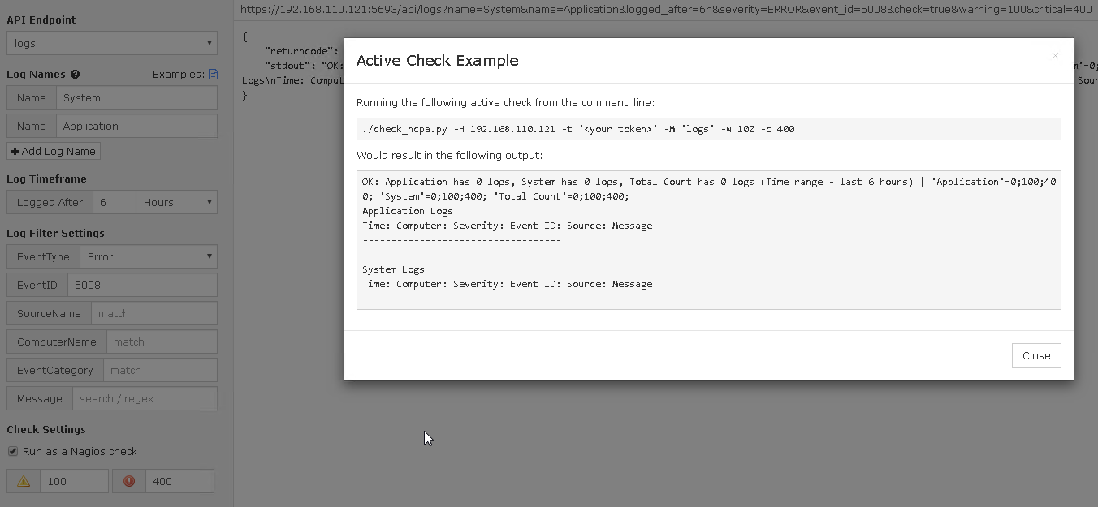Select the EventCategory match field
1098x507 pixels.
[160, 370]
